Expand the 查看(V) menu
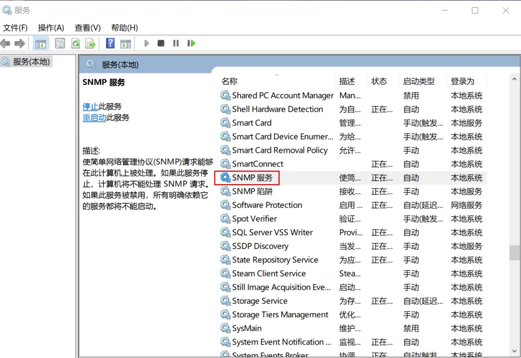Image resolution: width=521 pixels, height=358 pixels. (87, 28)
